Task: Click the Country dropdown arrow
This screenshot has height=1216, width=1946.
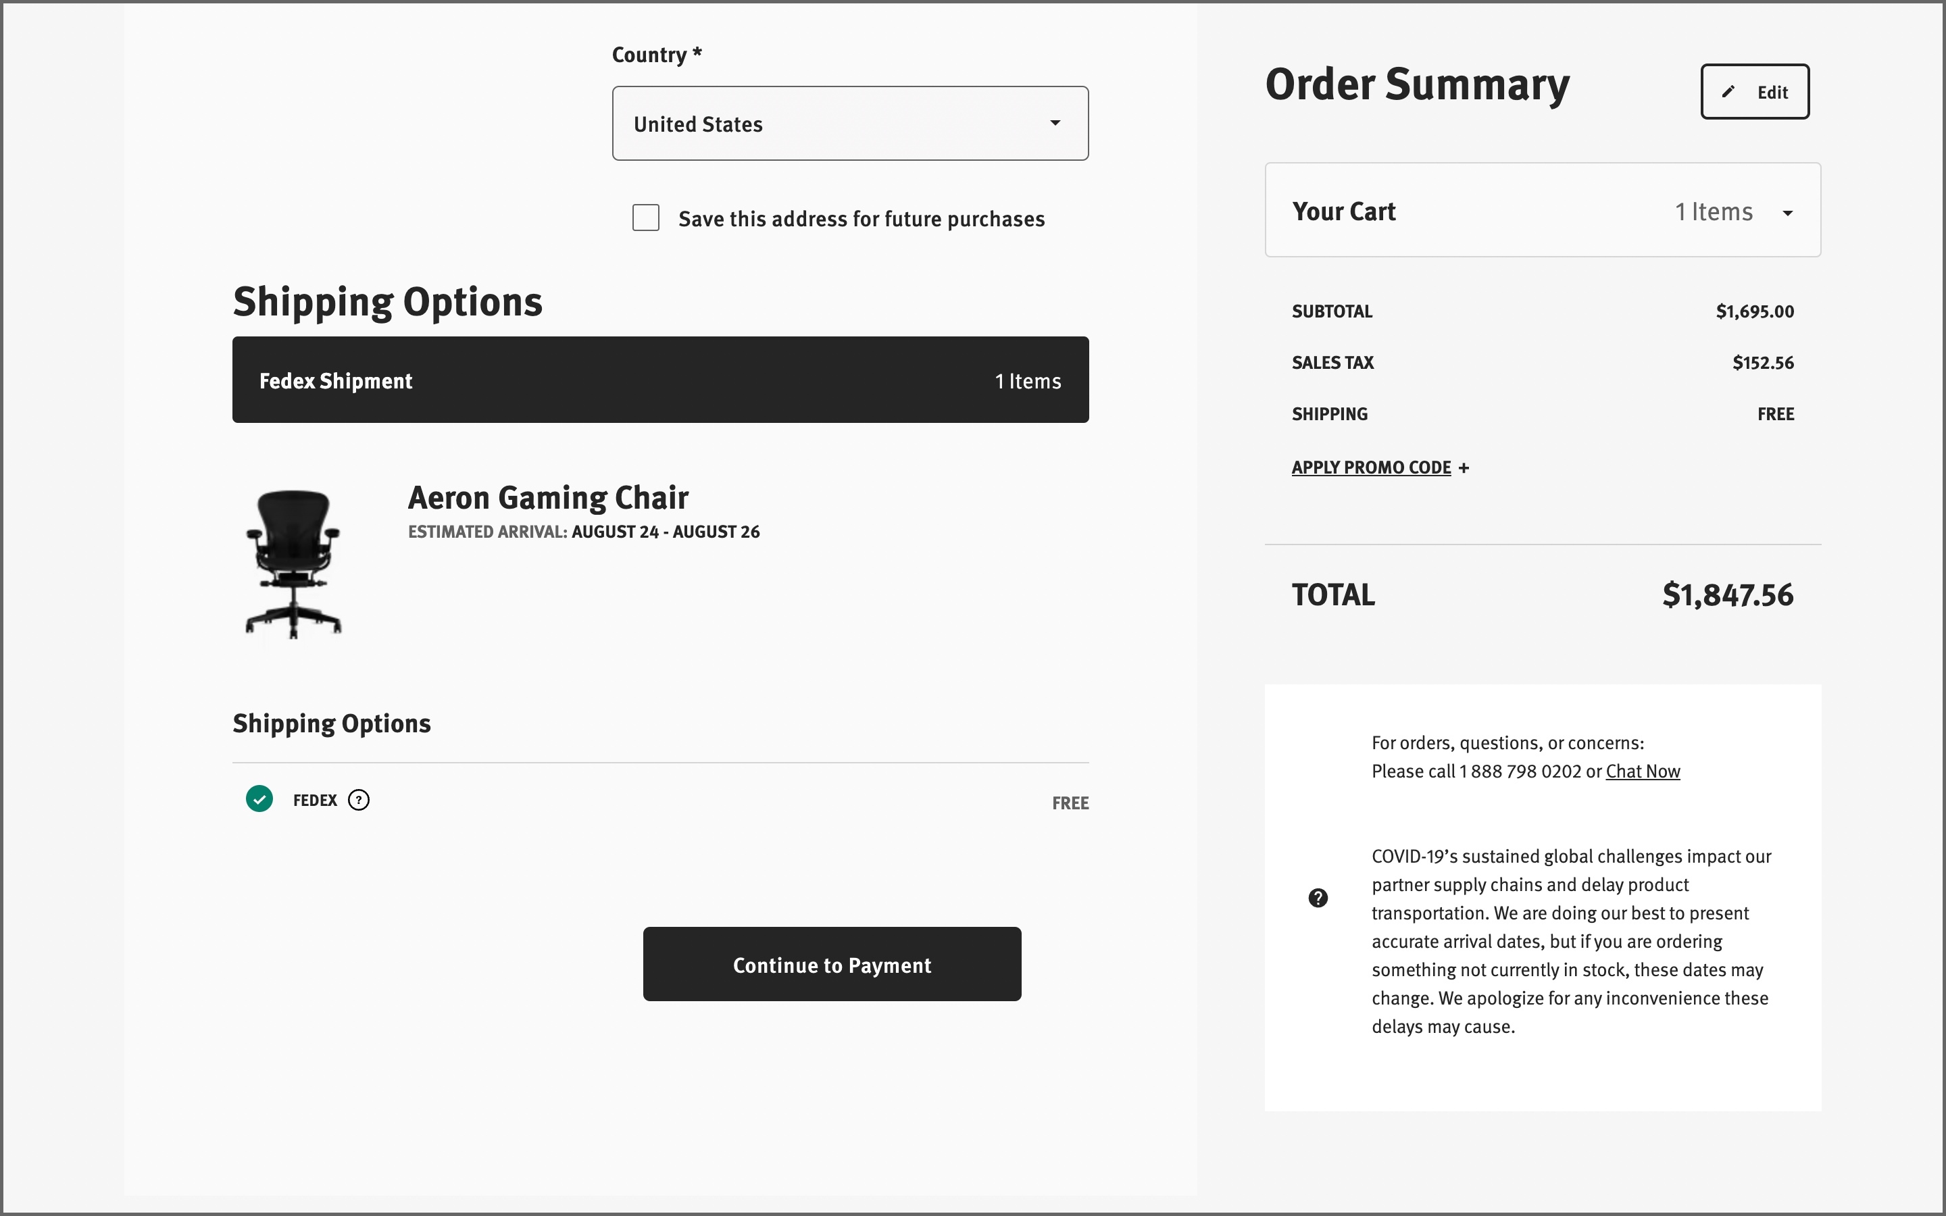Action: click(1055, 123)
